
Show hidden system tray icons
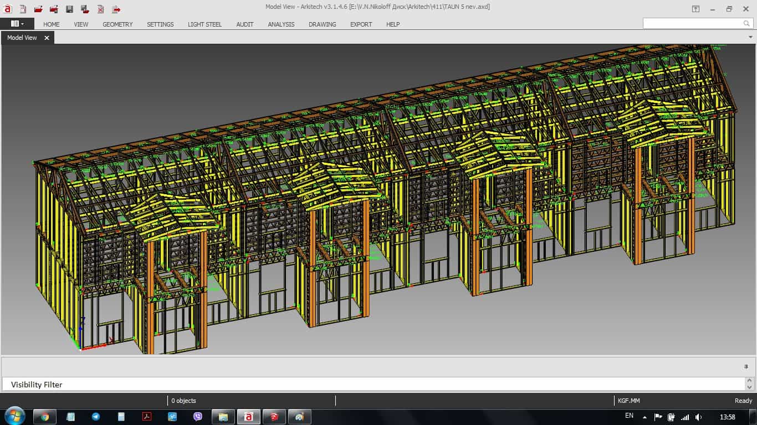click(x=645, y=417)
